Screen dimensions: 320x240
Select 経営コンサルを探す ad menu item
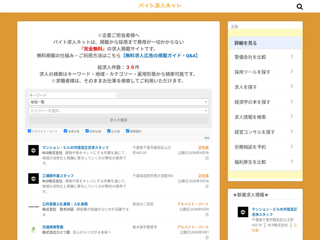coord(265,132)
